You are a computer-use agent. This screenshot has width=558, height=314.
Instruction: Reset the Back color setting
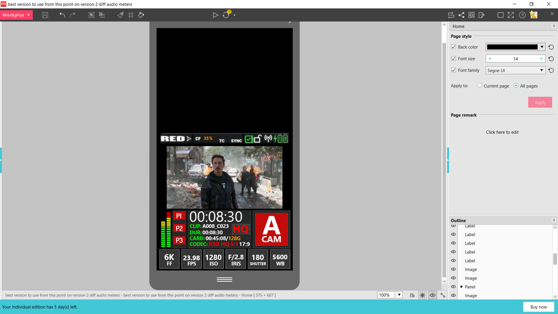pos(551,47)
